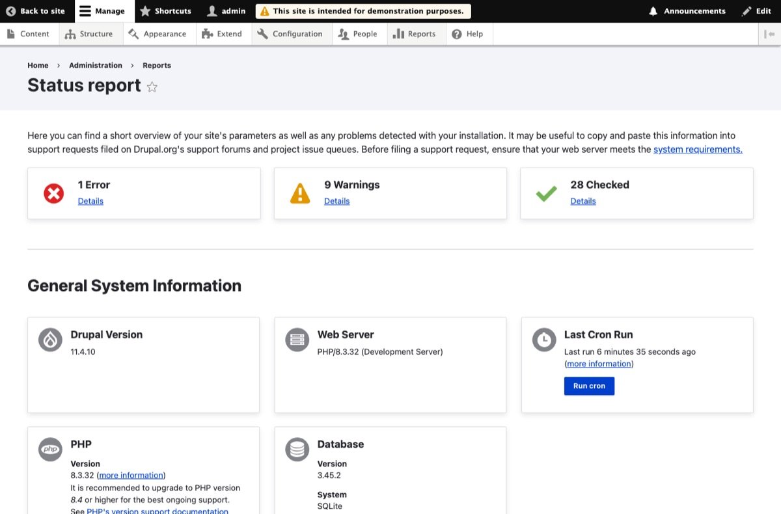Click the PHP logo icon
The height and width of the screenshot is (514, 781).
[x=50, y=449]
